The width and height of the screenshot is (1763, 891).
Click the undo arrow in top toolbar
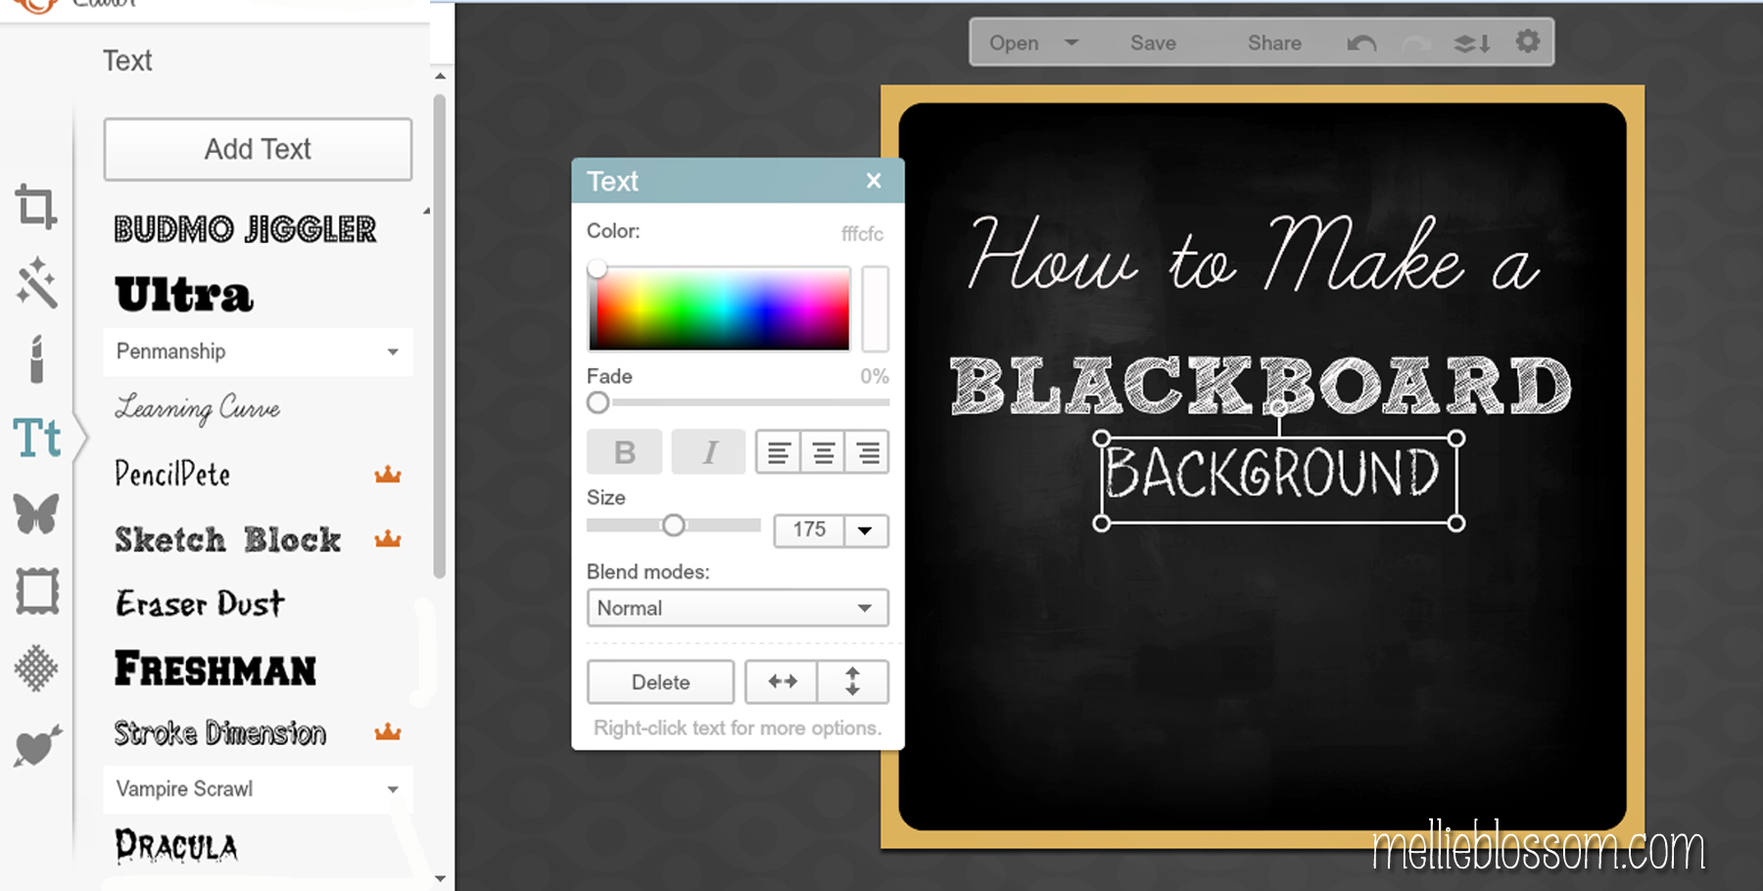click(1361, 42)
